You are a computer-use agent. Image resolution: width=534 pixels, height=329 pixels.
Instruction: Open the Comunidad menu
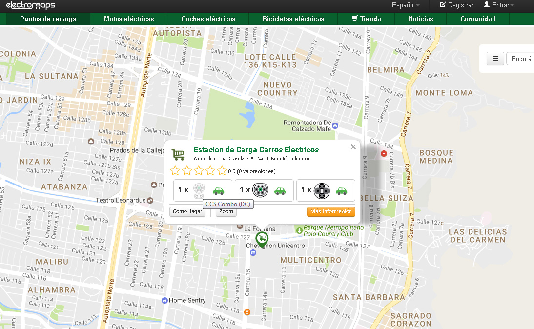pyautogui.click(x=478, y=19)
